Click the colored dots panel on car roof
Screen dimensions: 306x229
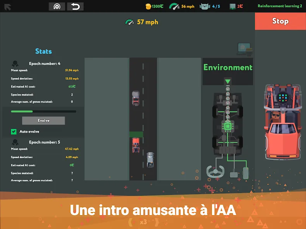click(283, 97)
